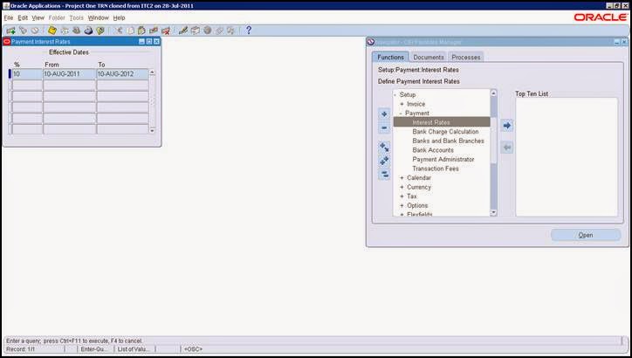The width and height of the screenshot is (632, 358).
Task: Click Navigator's Expand plus button beside tree
Action: (384, 114)
